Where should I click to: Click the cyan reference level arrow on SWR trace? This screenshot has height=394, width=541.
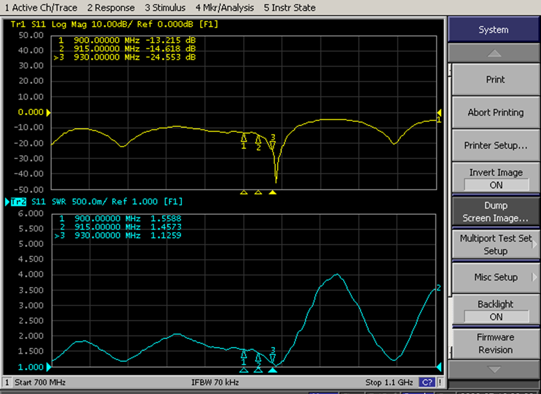click(x=48, y=367)
